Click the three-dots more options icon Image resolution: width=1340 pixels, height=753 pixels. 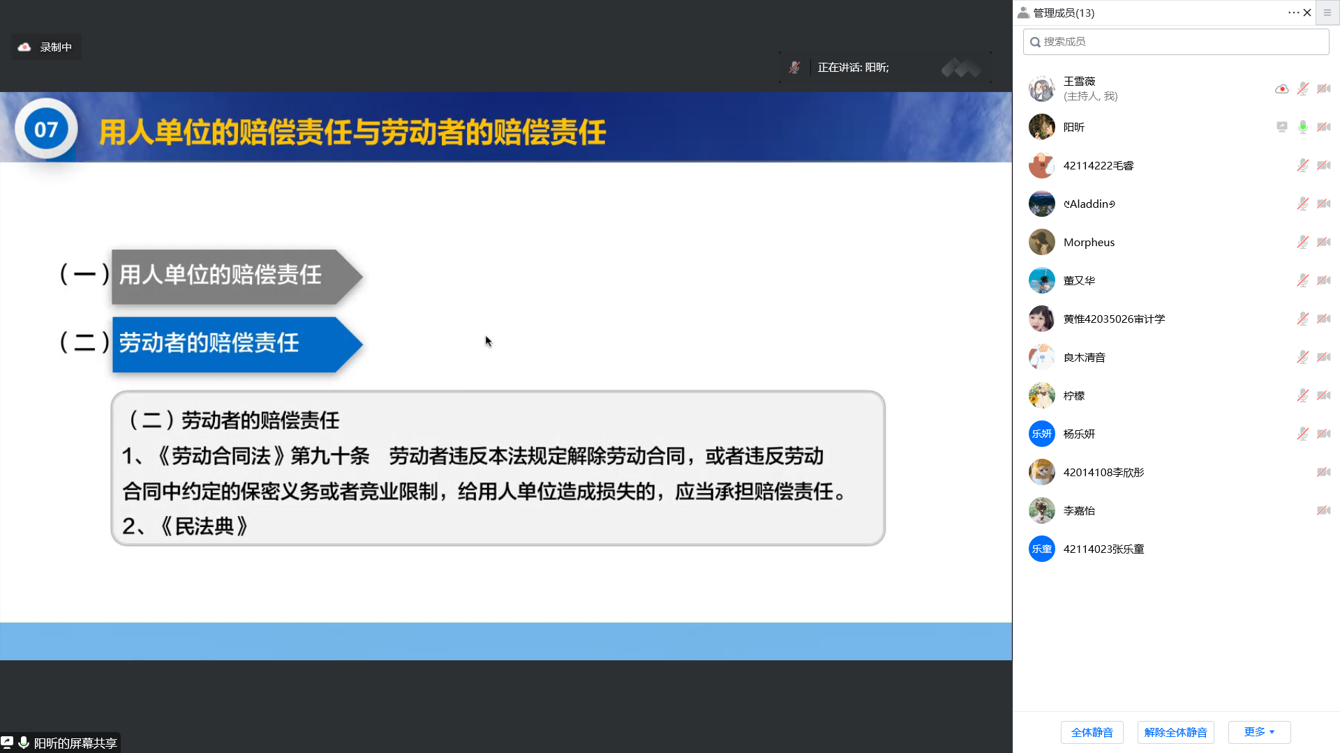click(x=1293, y=13)
